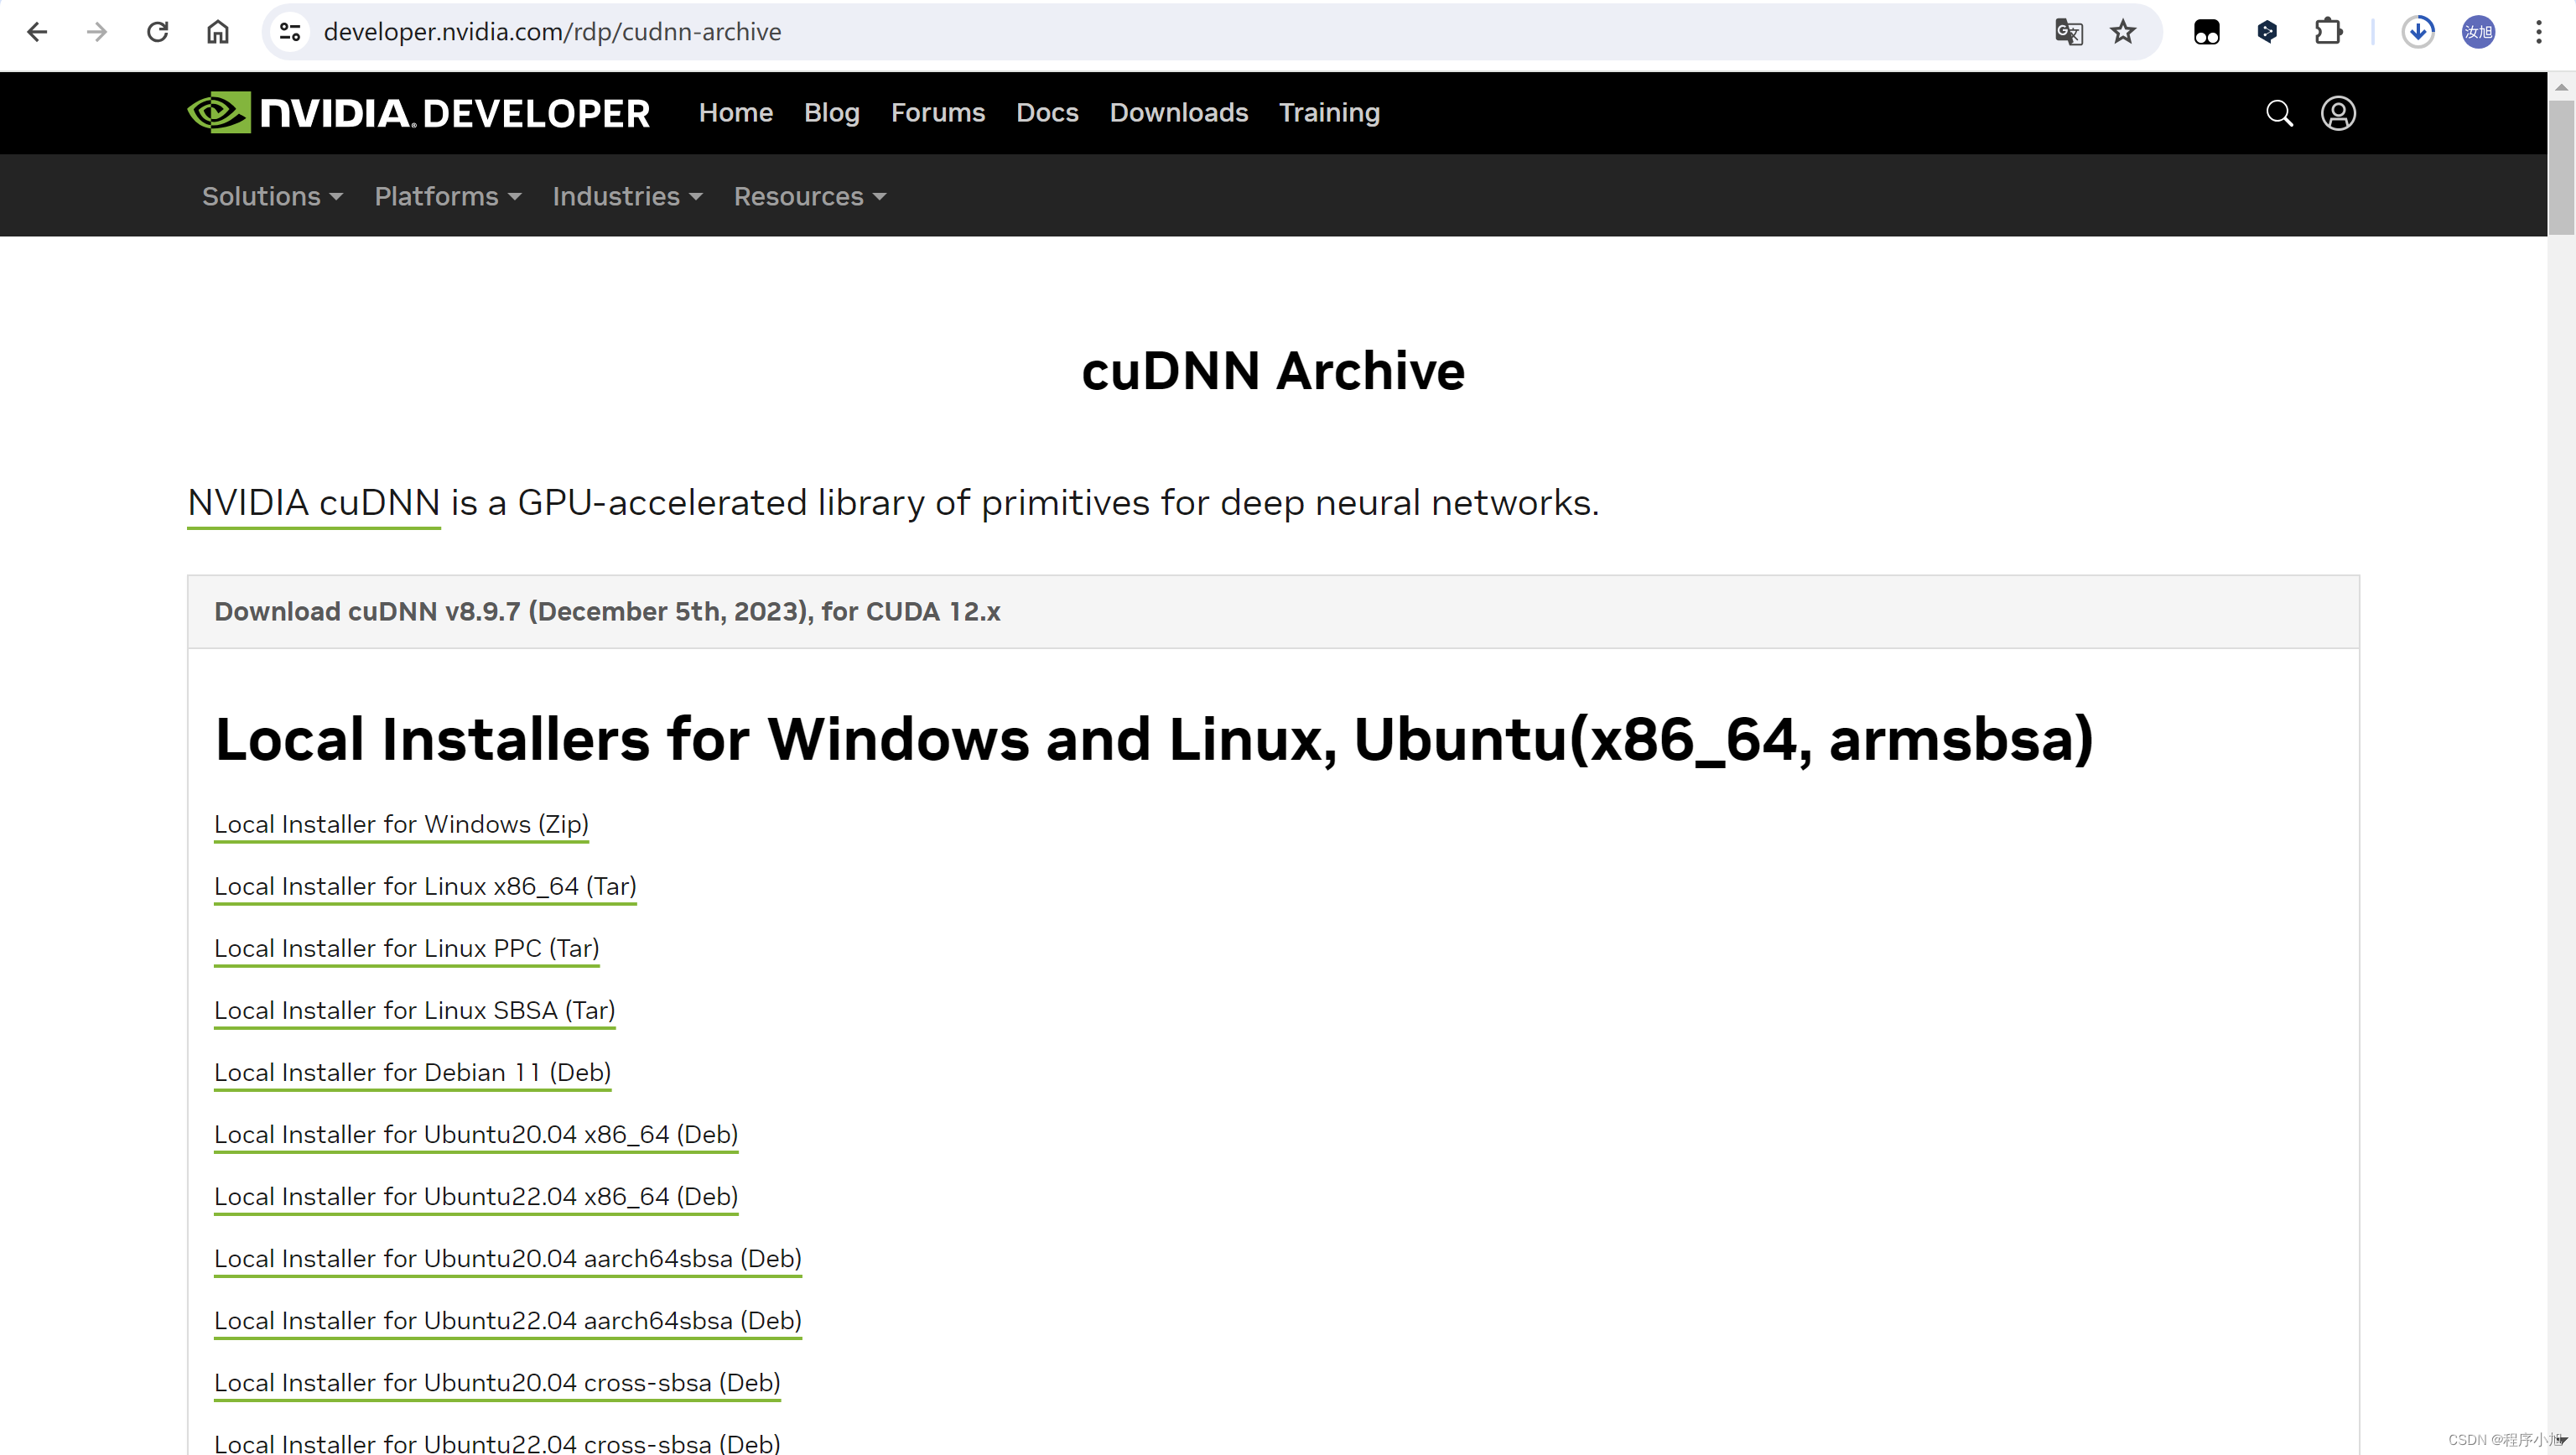Open Chrome three-dot menu
The width and height of the screenshot is (2576, 1455).
click(2538, 32)
